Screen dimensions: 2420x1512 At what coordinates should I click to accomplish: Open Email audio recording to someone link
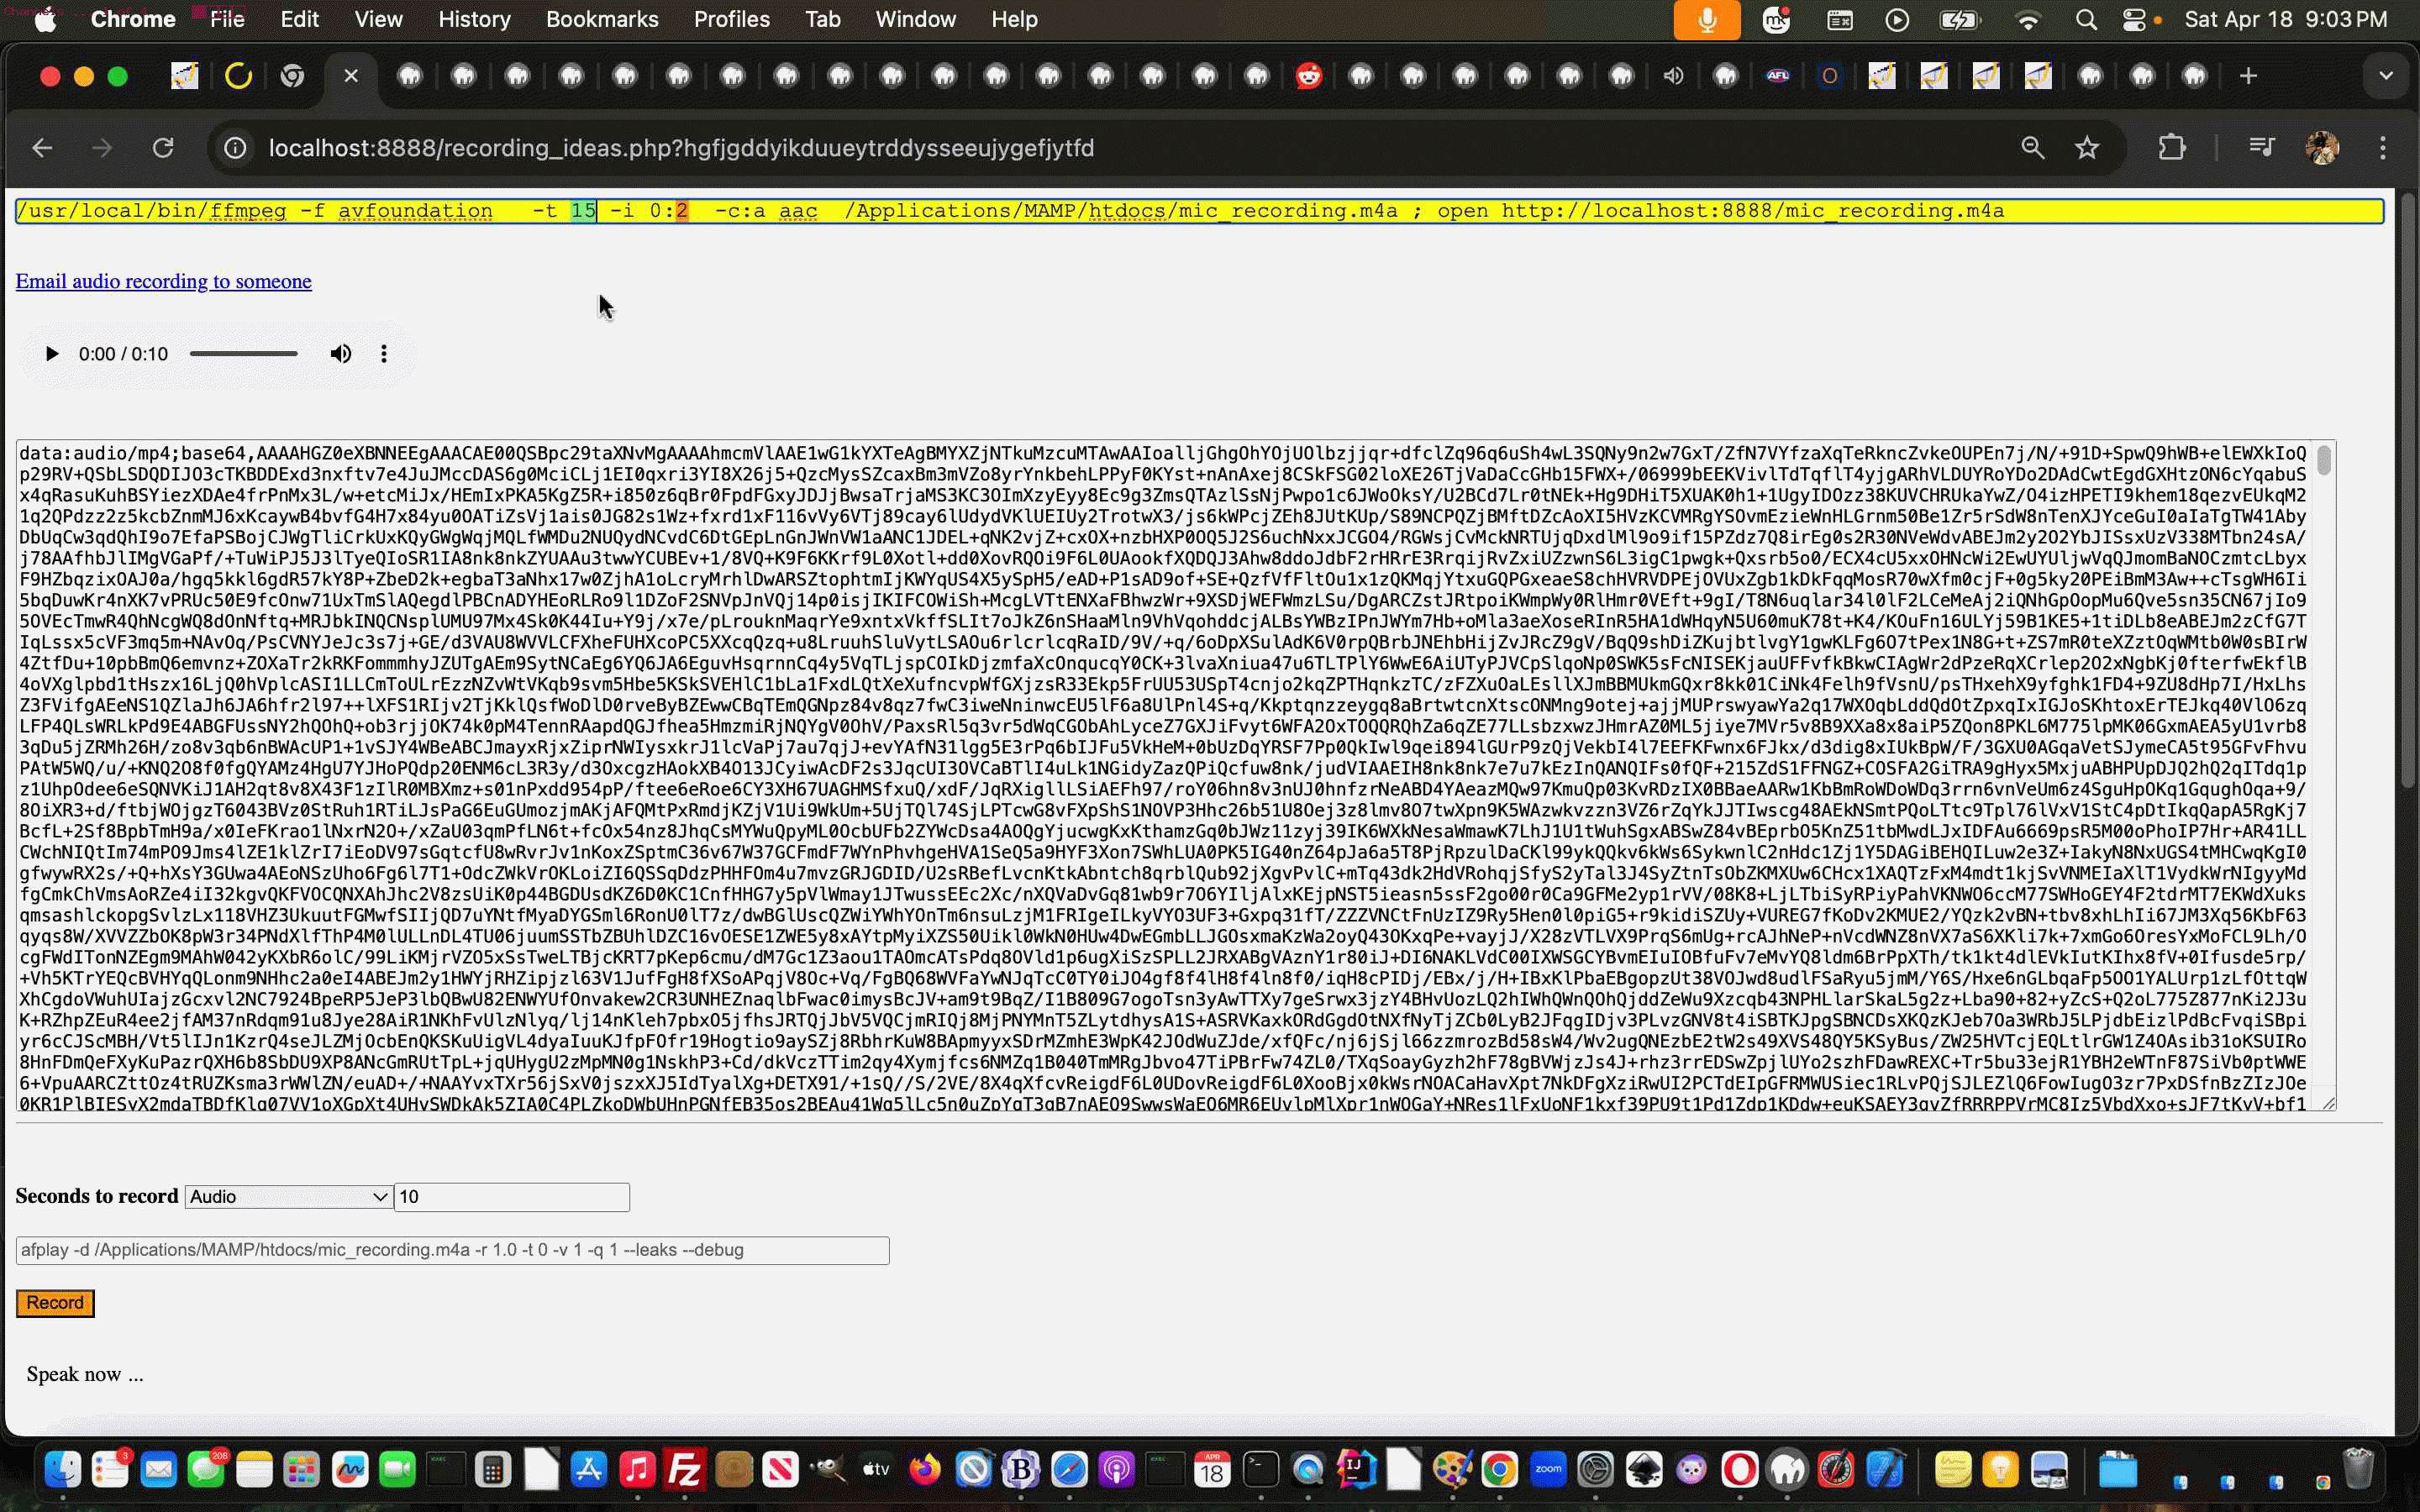(163, 282)
